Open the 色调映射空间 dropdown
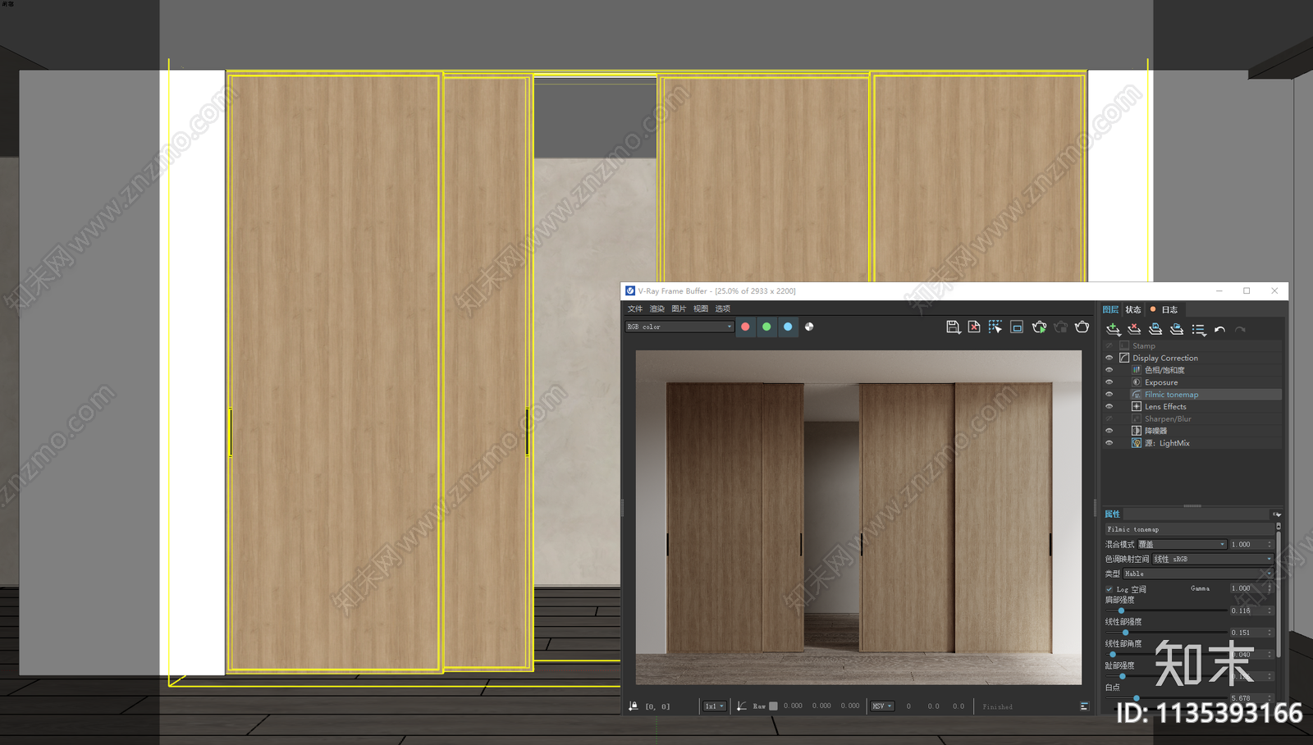 (1213, 559)
